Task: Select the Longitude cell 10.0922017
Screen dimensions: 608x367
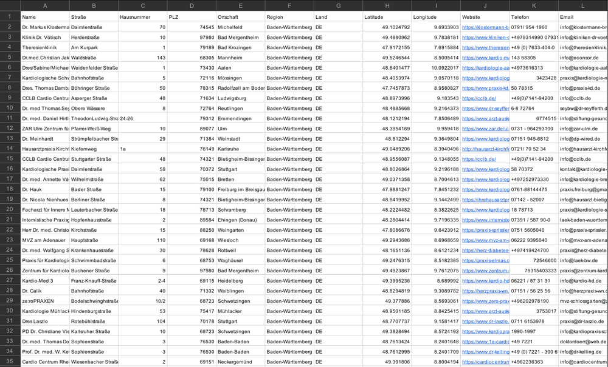Action: tap(436, 68)
